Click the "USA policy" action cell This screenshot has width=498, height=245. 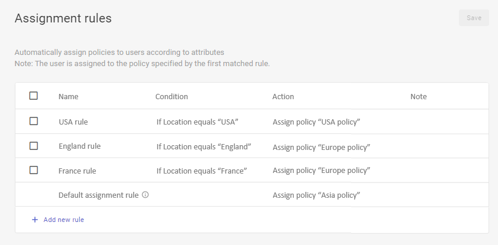(316, 122)
